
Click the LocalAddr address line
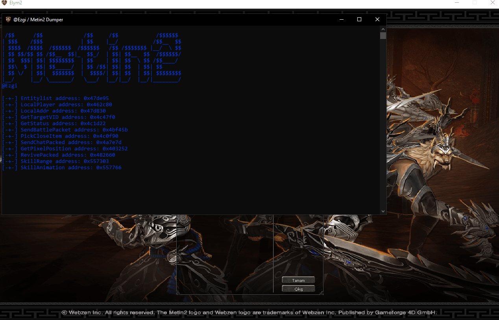click(x=54, y=111)
